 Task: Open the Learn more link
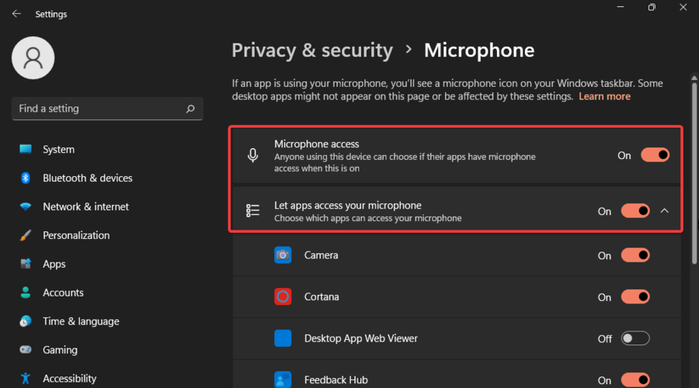pyautogui.click(x=604, y=97)
